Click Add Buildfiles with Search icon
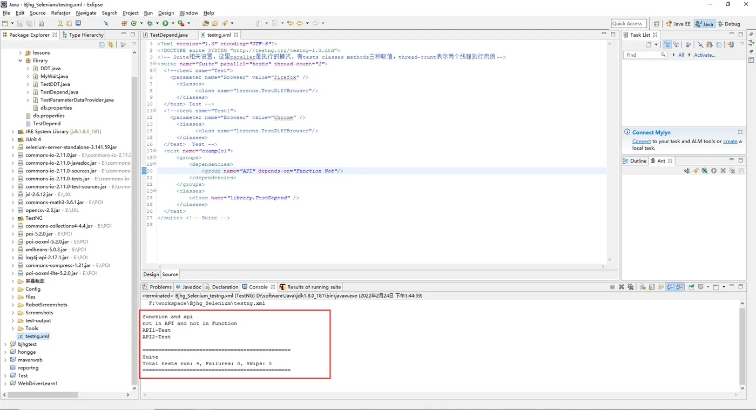756x410 pixels. (x=696, y=171)
